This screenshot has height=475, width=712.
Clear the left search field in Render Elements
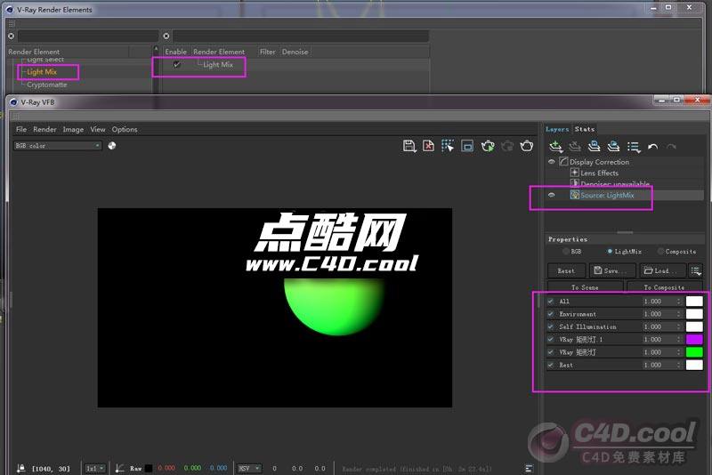(11, 36)
